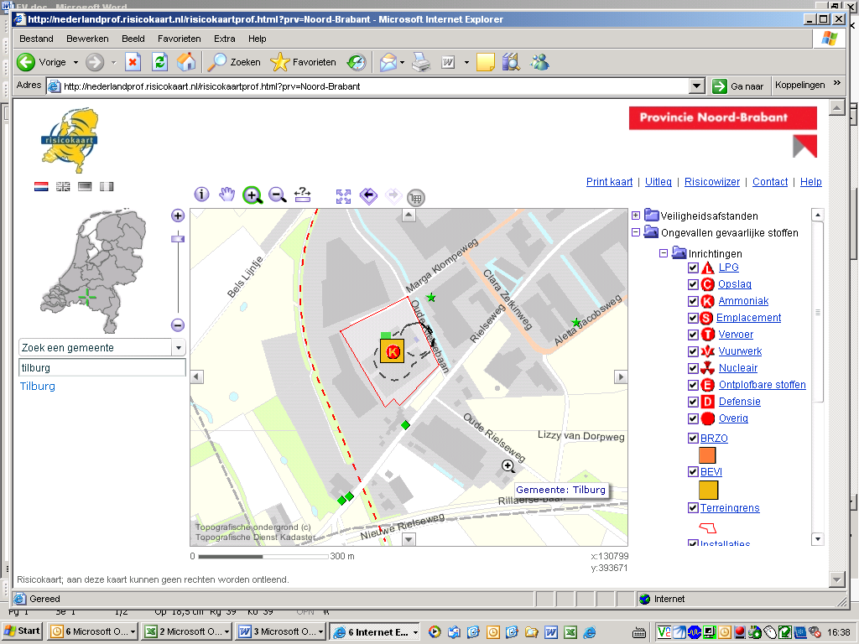Open the map legend table icon
This screenshot has height=644, width=859.
point(416,198)
